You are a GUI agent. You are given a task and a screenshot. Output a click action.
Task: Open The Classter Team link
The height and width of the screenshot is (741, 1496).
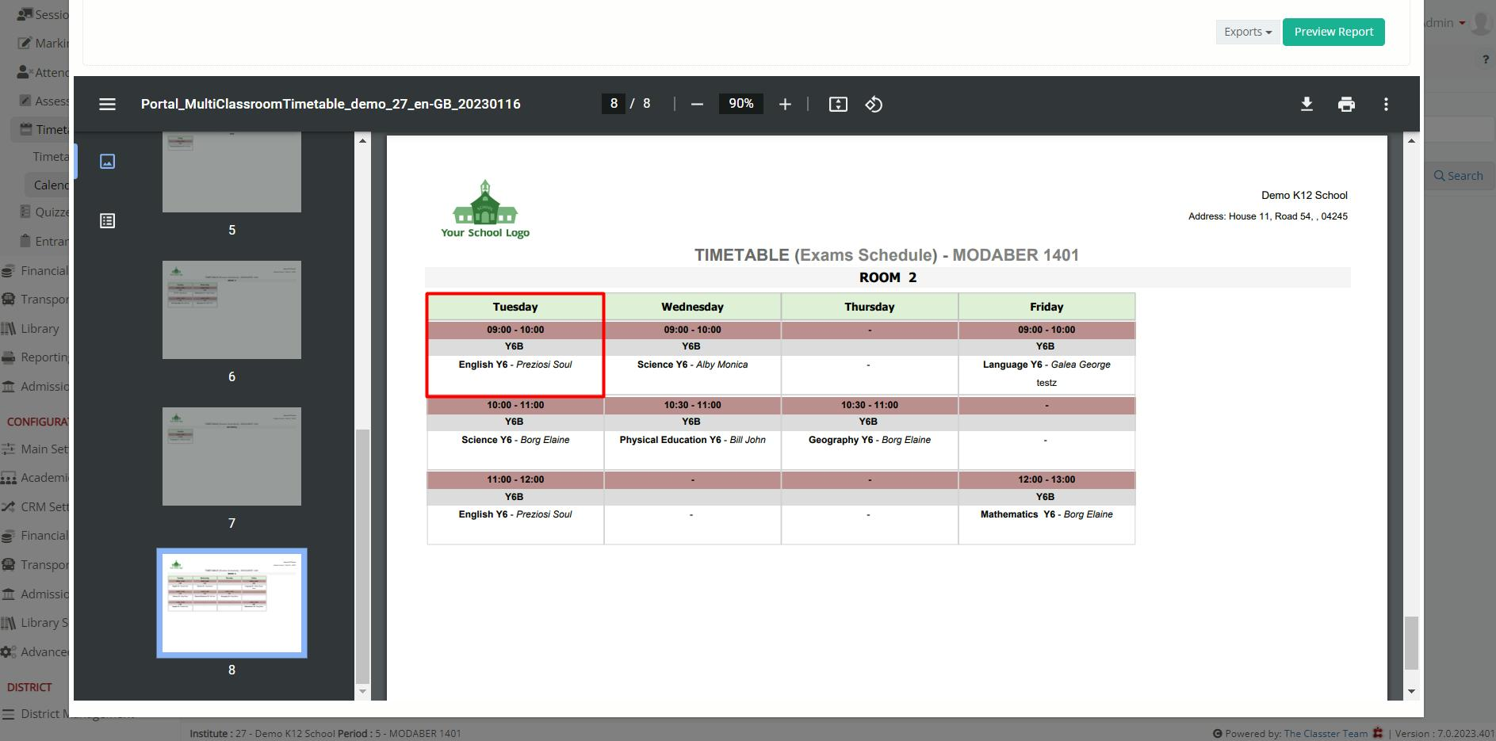[x=1326, y=733]
